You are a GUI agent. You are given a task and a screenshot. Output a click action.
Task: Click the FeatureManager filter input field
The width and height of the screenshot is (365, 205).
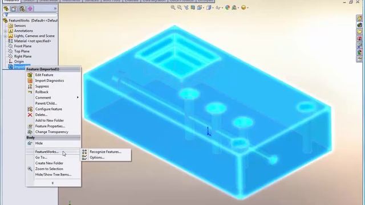click(30, 15)
